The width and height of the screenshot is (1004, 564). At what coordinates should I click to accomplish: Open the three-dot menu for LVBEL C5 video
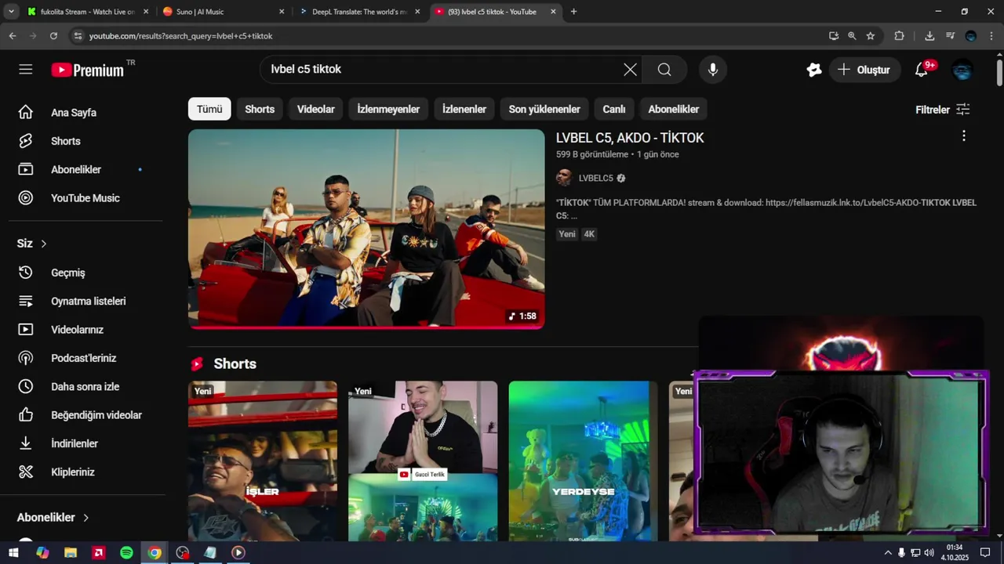pyautogui.click(x=963, y=136)
